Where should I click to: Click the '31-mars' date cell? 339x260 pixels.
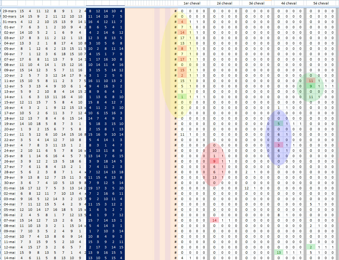[x=10, y=22]
